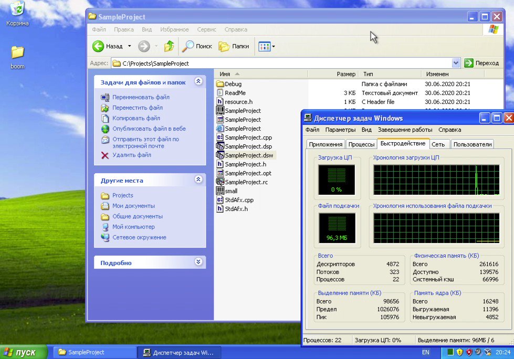Select the SampleProject.dsp file icon
Image resolution: width=514 pixels, height=359 pixels.
(220, 146)
